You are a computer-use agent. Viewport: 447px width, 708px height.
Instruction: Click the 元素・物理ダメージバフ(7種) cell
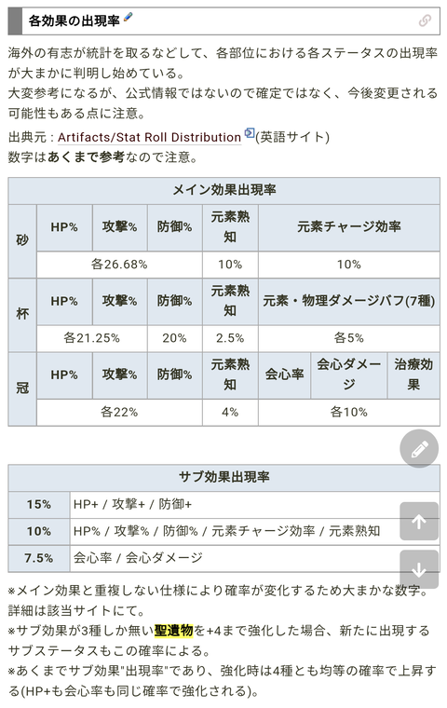tap(349, 302)
